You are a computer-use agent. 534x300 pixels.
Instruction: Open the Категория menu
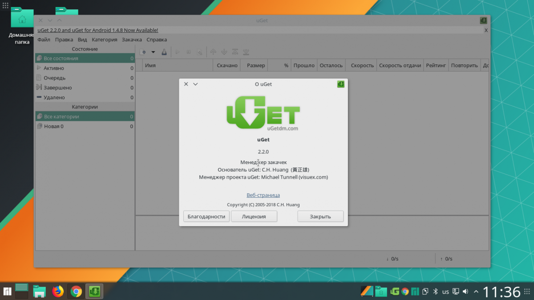tap(105, 40)
